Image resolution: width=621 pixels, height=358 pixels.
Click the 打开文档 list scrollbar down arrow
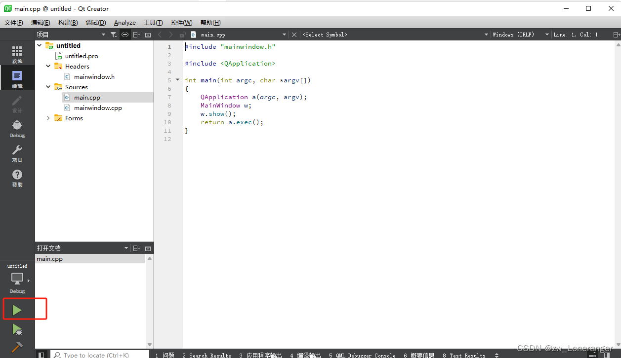pyautogui.click(x=150, y=345)
